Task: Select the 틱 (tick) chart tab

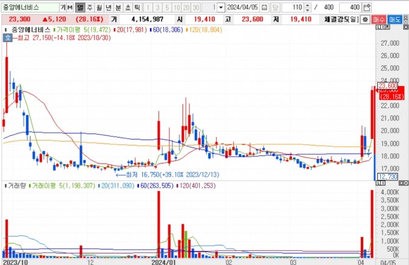Action: [x=137, y=7]
